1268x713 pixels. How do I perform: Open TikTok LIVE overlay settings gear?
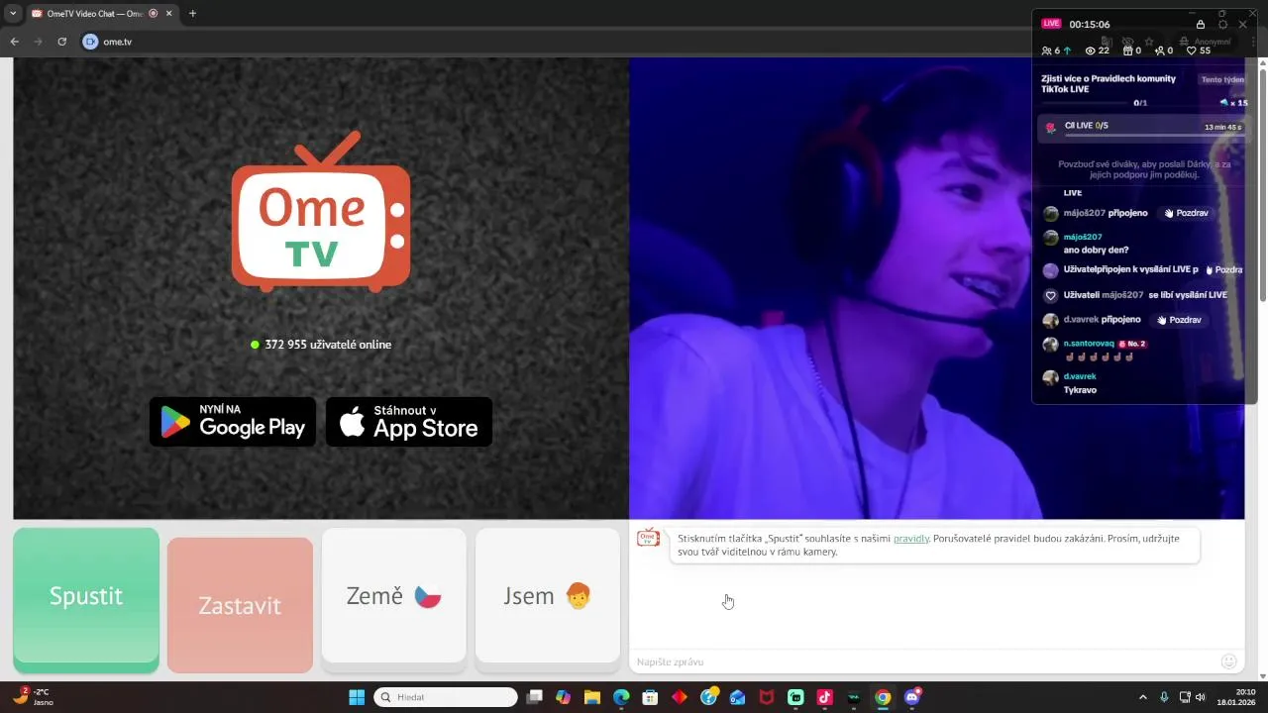(x=1222, y=25)
